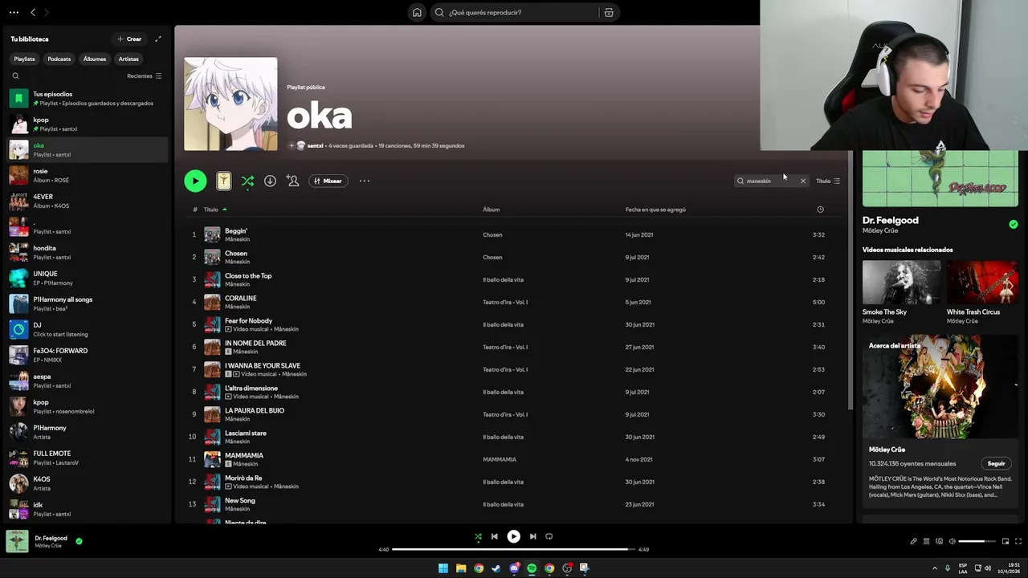Screen dimensions: 1028x578
Task: Filter library by Playlists
Action: tap(24, 59)
